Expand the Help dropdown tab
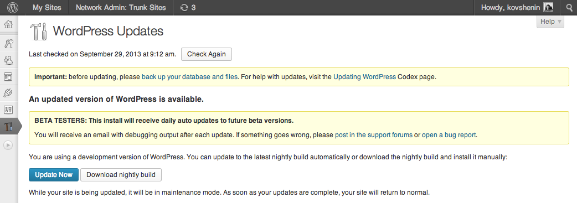The height and width of the screenshot is (203, 577). [550, 22]
